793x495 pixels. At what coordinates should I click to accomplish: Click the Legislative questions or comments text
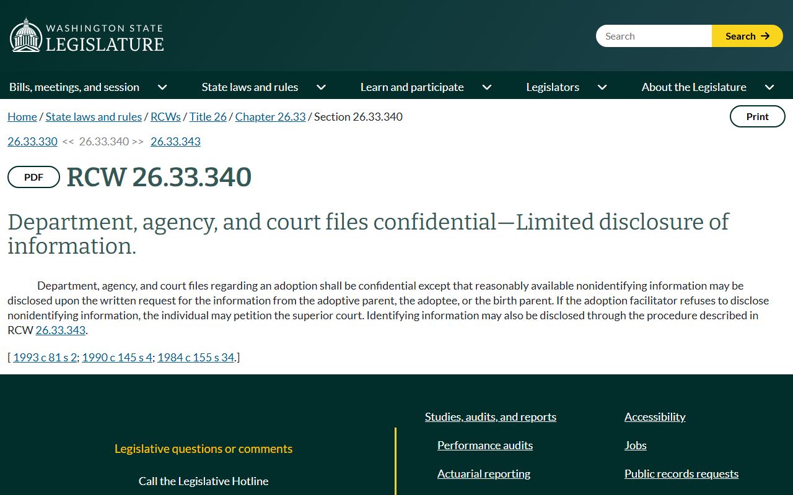(x=203, y=449)
